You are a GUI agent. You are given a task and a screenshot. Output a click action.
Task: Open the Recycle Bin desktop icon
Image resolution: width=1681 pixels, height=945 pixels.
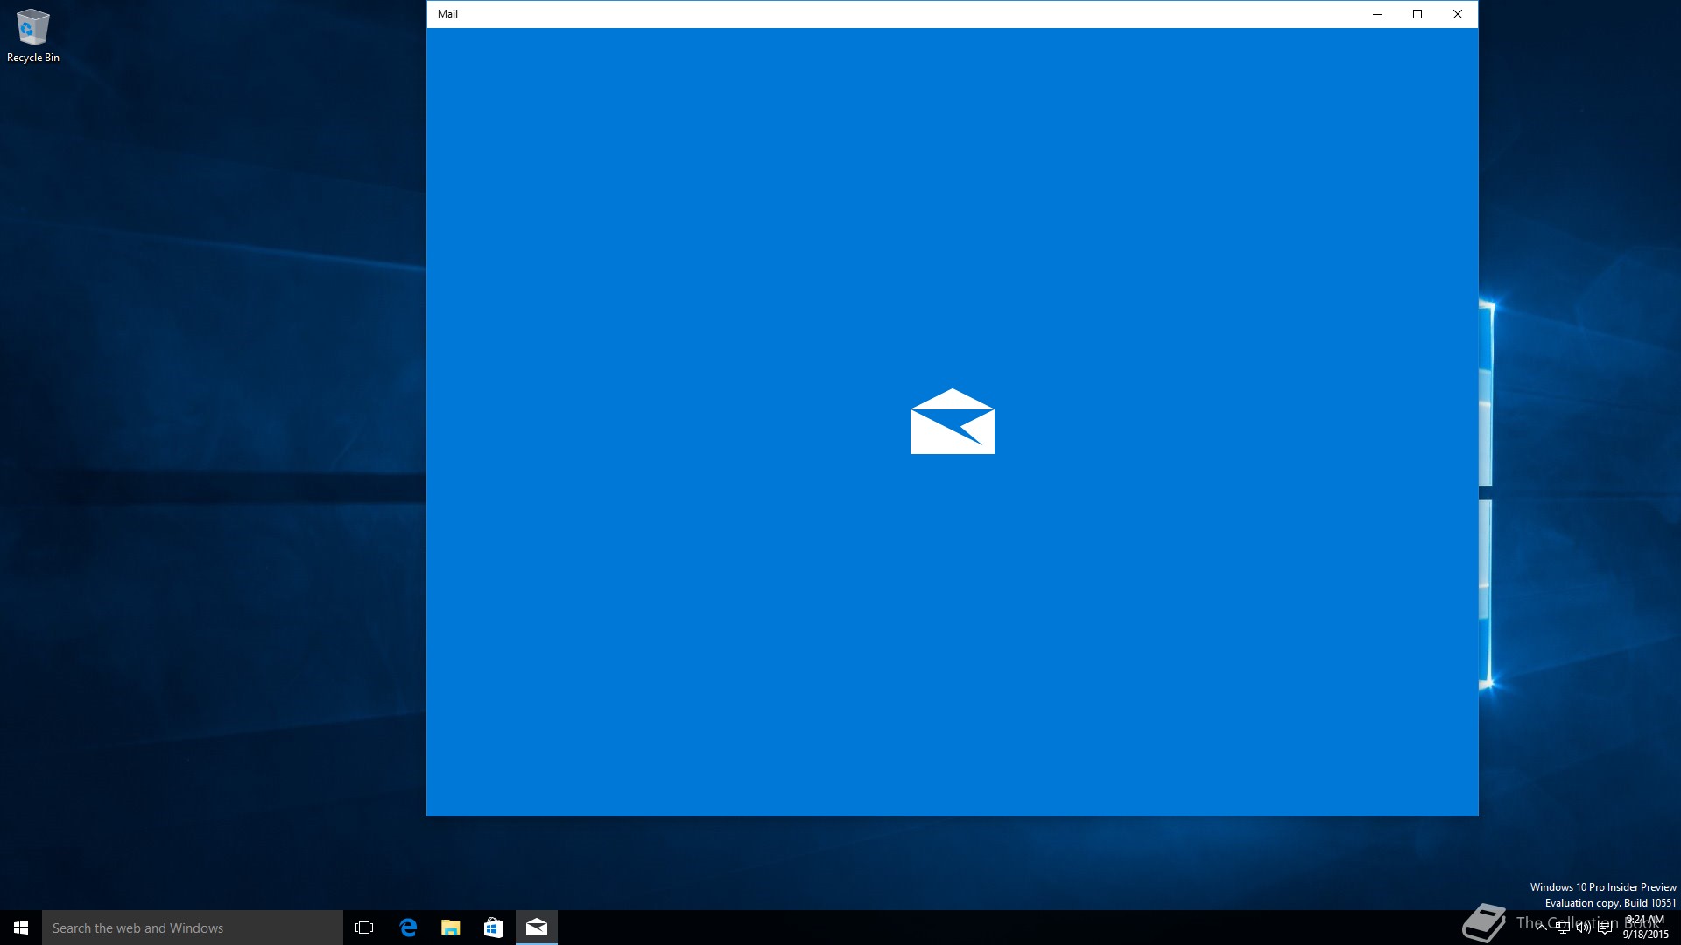tap(32, 36)
